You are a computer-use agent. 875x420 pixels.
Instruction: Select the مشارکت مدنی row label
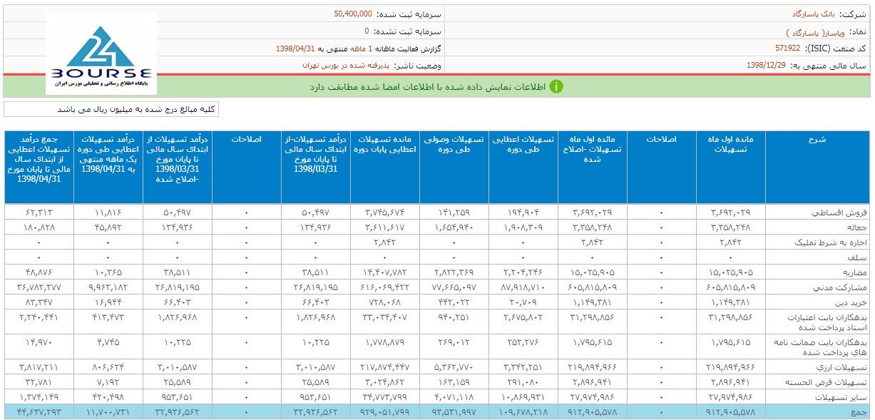pyautogui.click(x=842, y=287)
